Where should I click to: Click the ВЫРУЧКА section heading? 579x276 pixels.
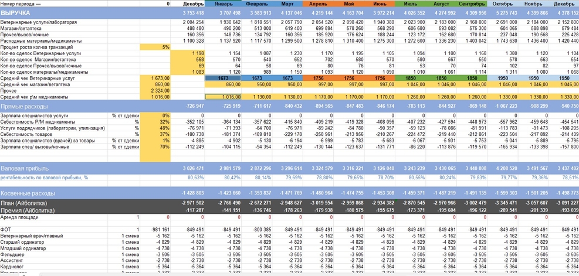15,13
